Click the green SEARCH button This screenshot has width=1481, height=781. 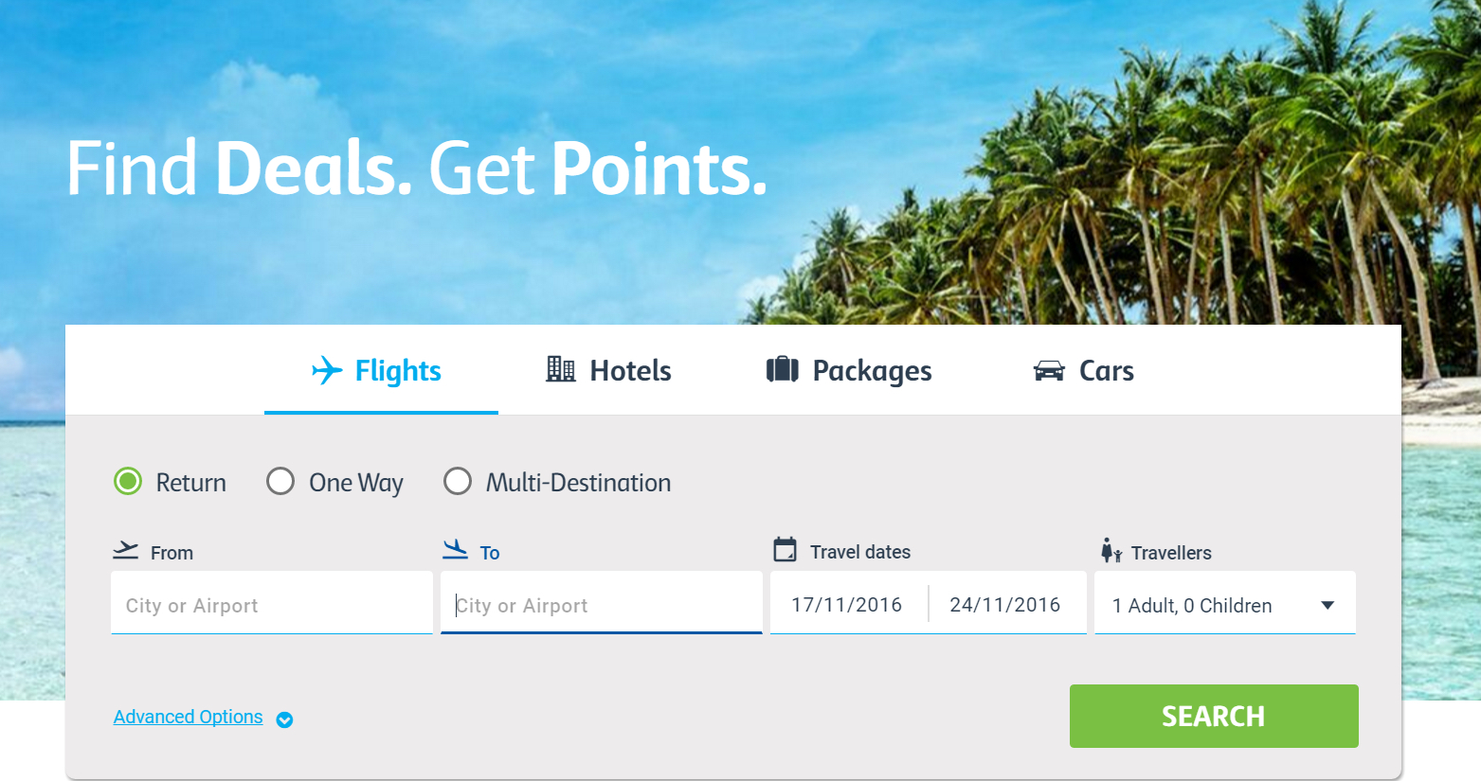click(x=1213, y=716)
